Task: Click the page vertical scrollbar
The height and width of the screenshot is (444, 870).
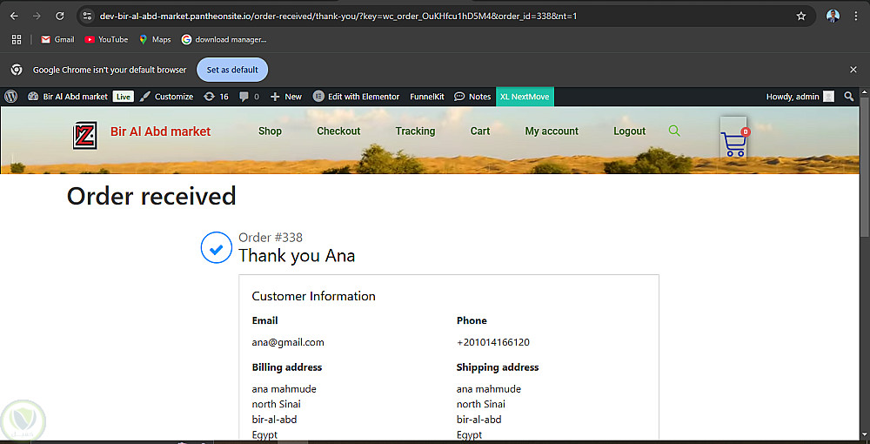Action: coord(865,166)
